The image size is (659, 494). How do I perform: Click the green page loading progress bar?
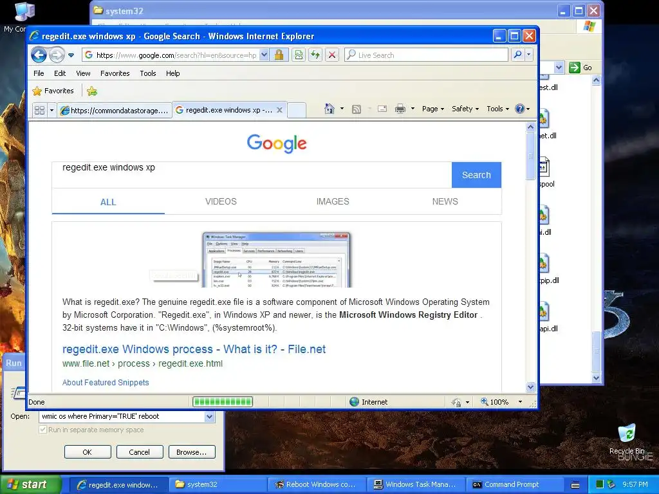point(223,402)
